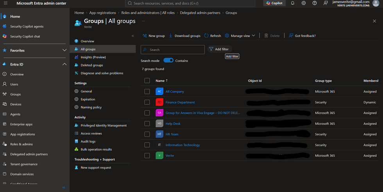383x192 pixels.
Task: Open the Manage view dropdown
Action: coord(240,36)
